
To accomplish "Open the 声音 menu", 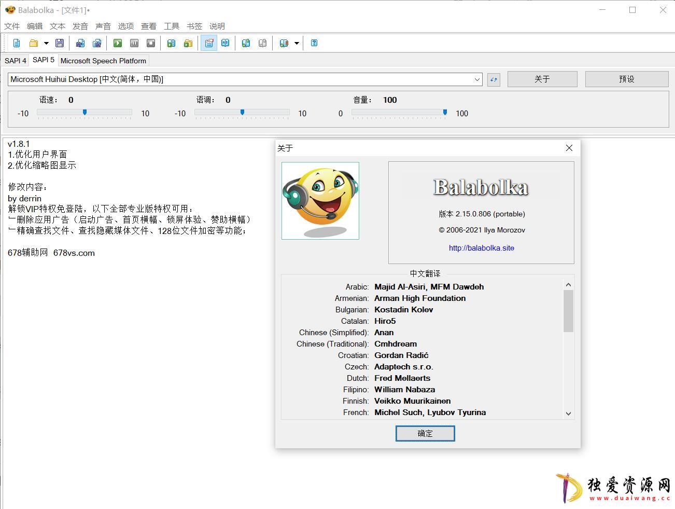I will (103, 26).
